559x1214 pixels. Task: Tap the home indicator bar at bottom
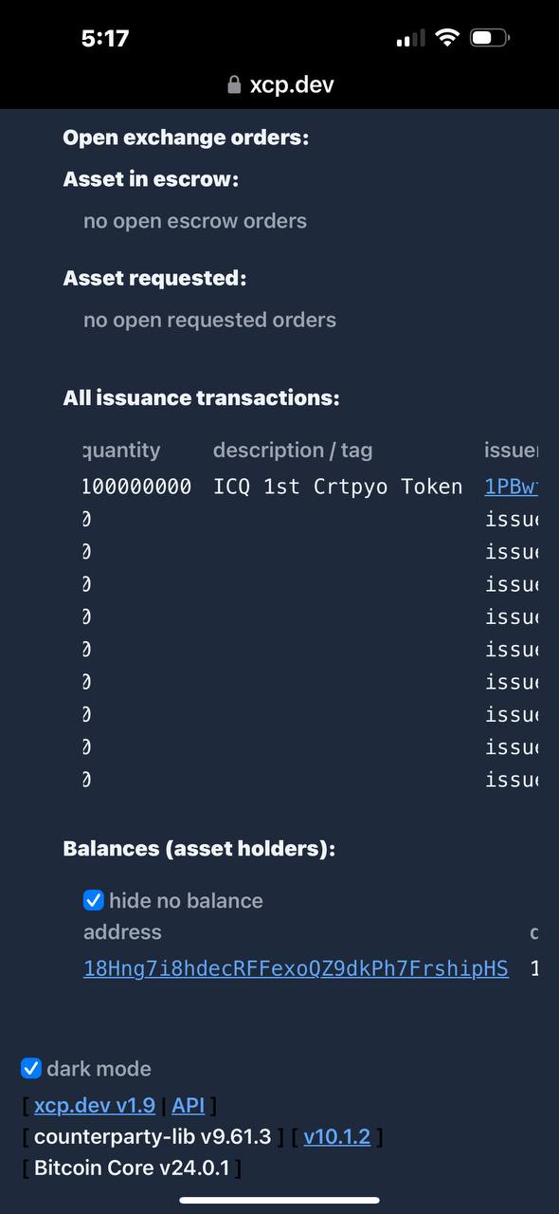click(279, 1200)
